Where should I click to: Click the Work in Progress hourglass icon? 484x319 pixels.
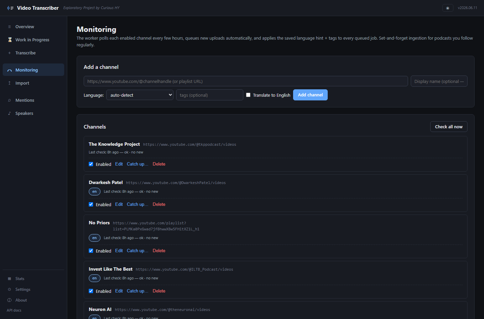click(x=10, y=40)
